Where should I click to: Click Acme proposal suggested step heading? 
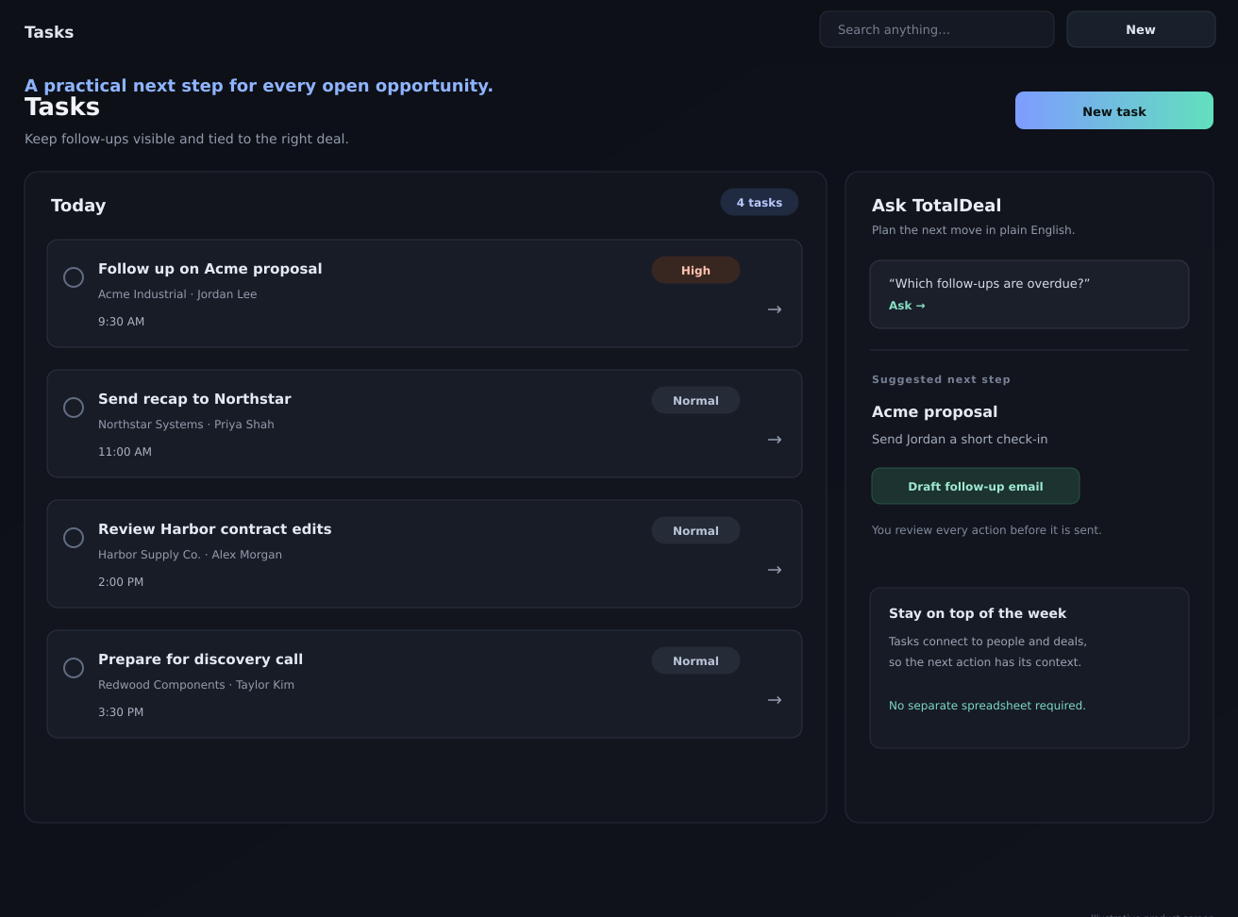[x=934, y=412]
